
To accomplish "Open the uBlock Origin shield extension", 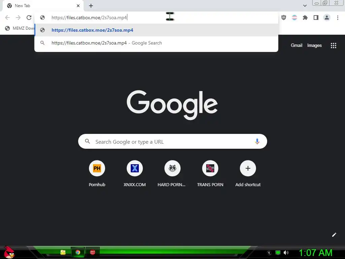I will (x=284, y=18).
